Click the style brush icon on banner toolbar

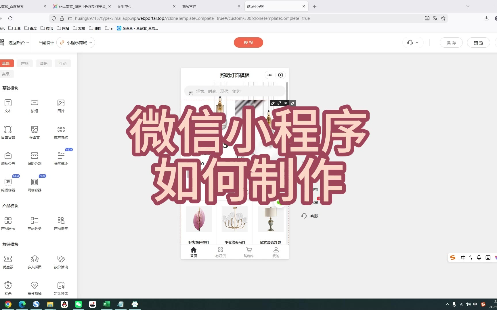coord(293,103)
